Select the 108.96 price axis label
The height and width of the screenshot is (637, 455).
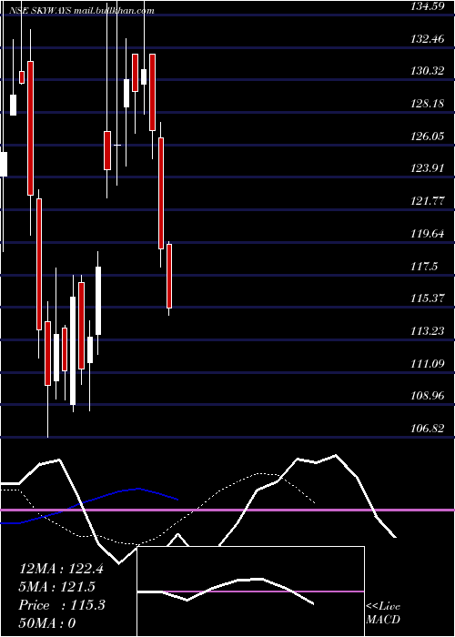[x=427, y=395]
